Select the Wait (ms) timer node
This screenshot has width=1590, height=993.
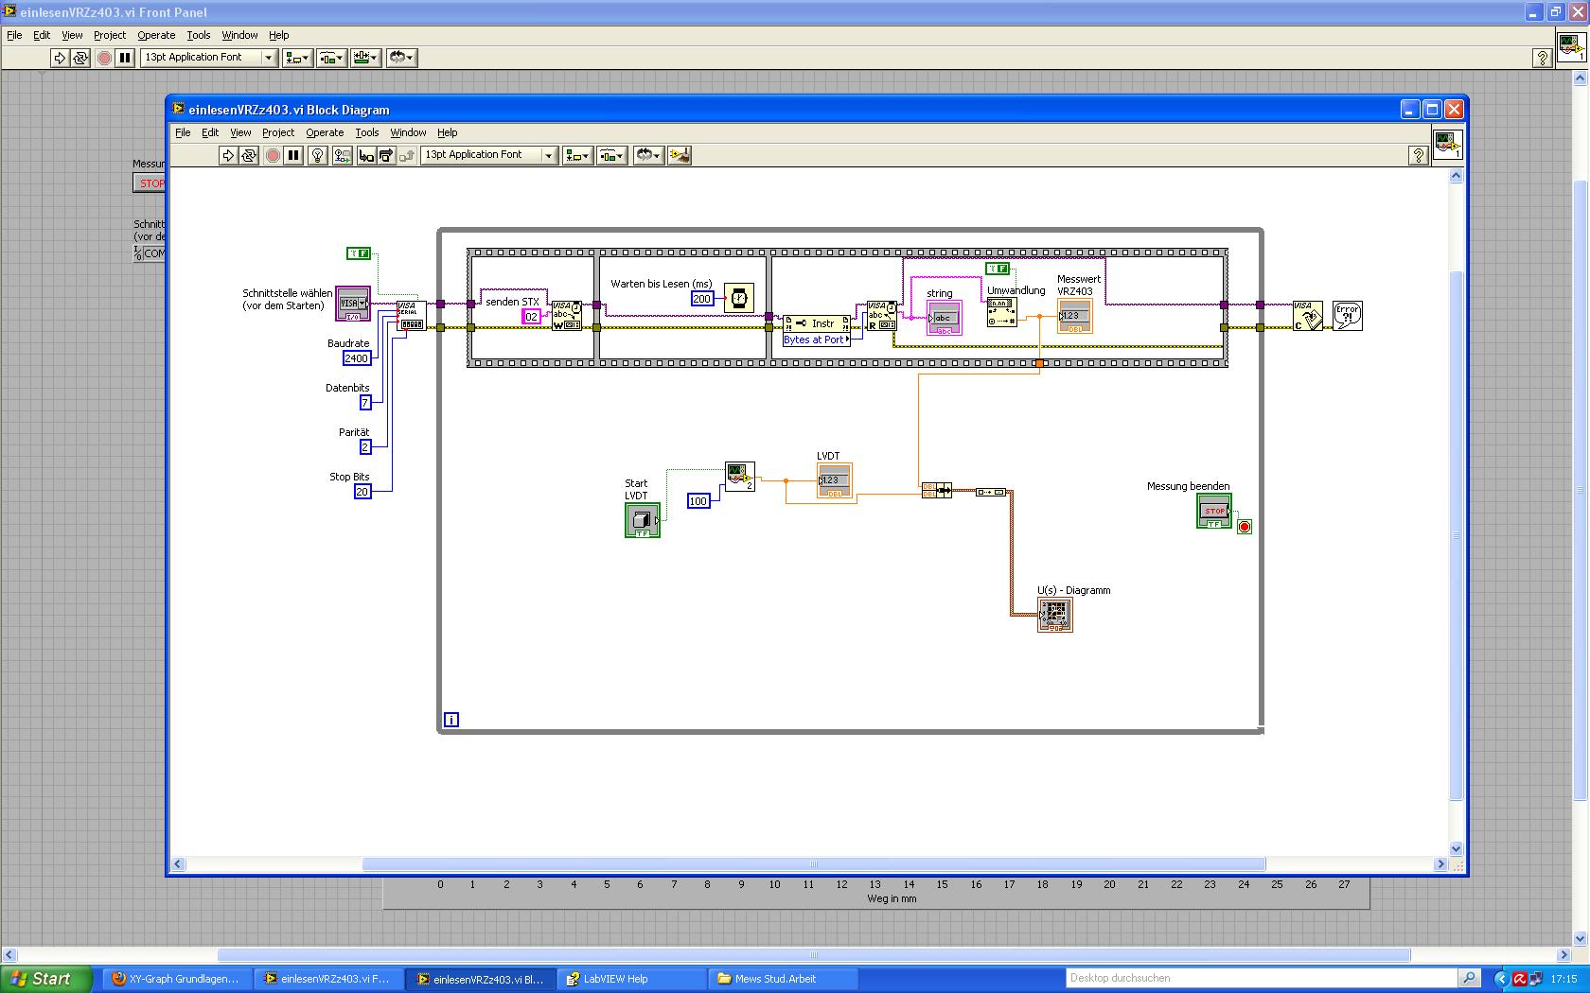click(739, 298)
